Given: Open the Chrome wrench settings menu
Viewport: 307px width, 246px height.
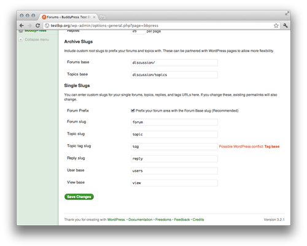Looking at the screenshot, I should pos(286,26).
